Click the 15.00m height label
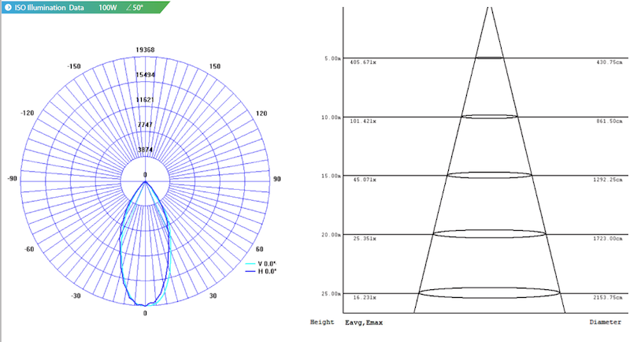The width and height of the screenshot is (630, 342). [x=331, y=176]
